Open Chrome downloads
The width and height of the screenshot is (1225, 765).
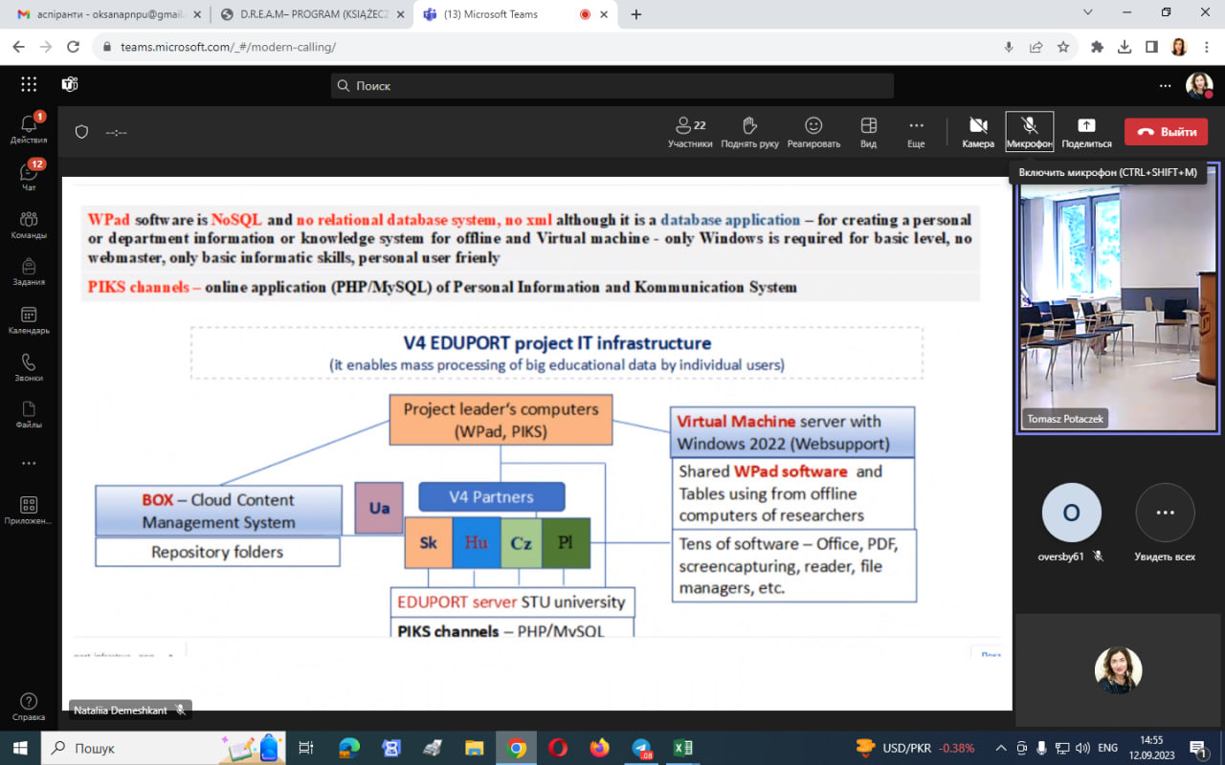(1125, 47)
